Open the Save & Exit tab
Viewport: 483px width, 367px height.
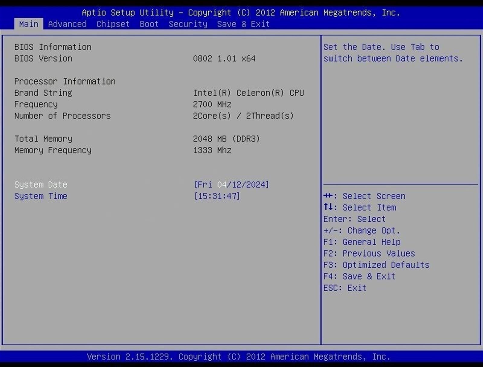[243, 24]
